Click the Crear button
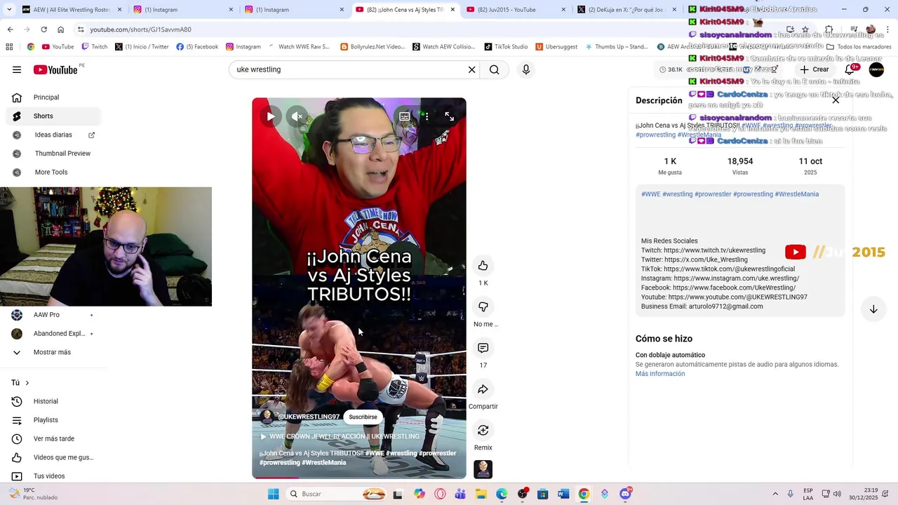Screen dimensions: 898x505 815,69
